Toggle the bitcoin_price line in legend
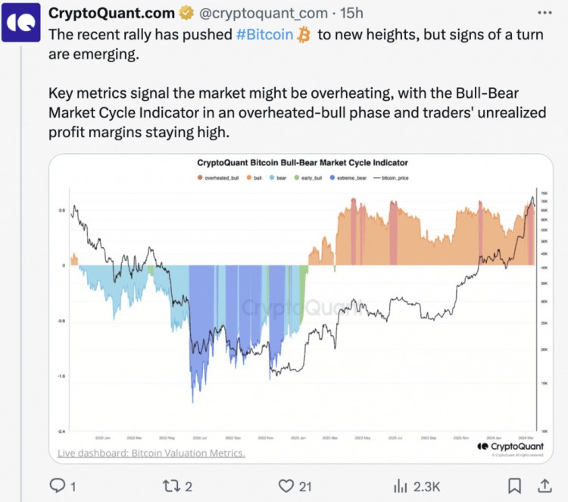Image resolution: width=568 pixels, height=502 pixels. tap(390, 178)
